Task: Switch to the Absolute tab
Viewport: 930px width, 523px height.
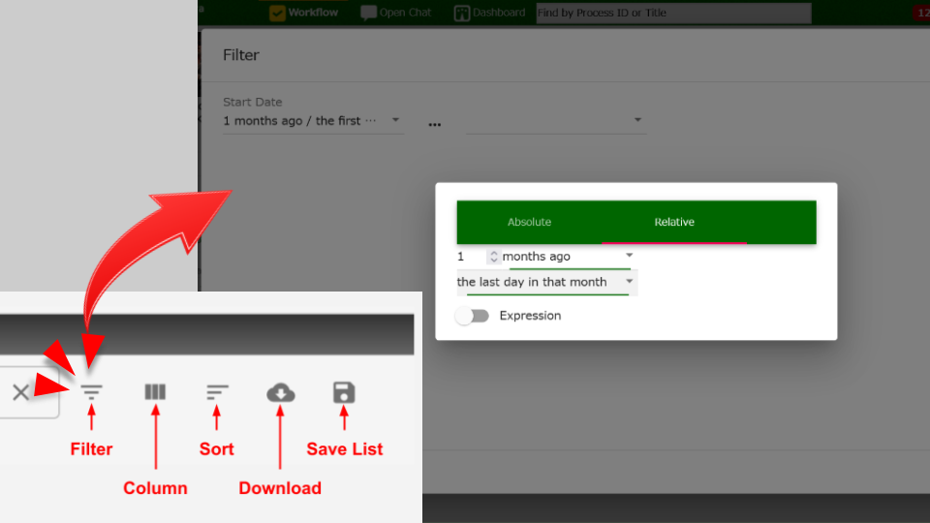Action: 529,222
